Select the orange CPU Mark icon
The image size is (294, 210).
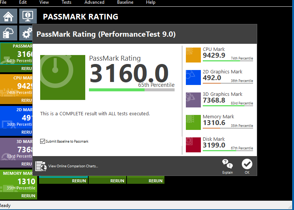pos(193,55)
